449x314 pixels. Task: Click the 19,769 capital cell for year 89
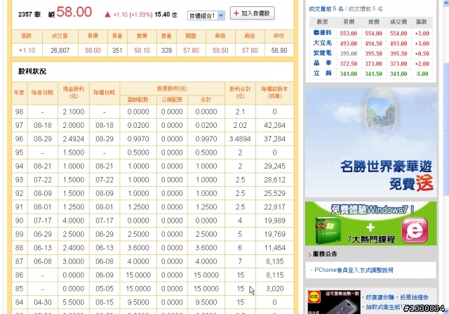tap(274, 235)
